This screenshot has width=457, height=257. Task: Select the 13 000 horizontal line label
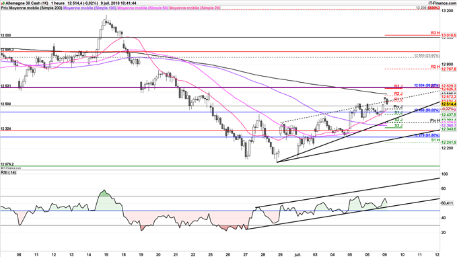5,35
